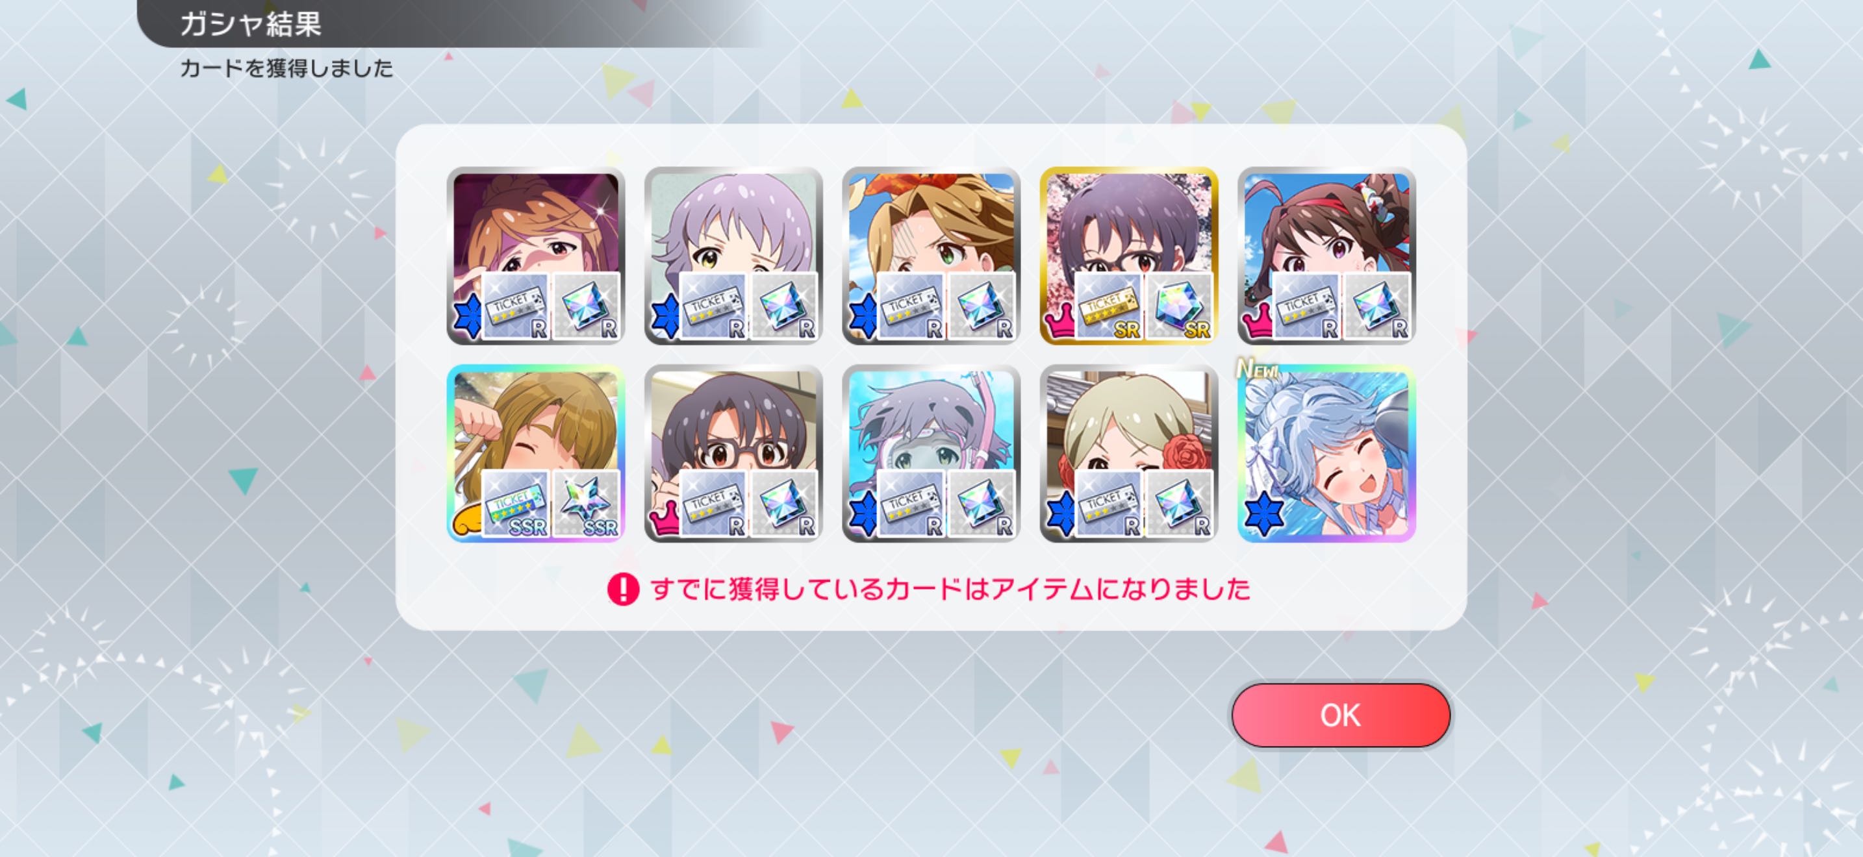Select the red rose hair girl card
This screenshot has height=857, width=1863.
tap(1129, 453)
